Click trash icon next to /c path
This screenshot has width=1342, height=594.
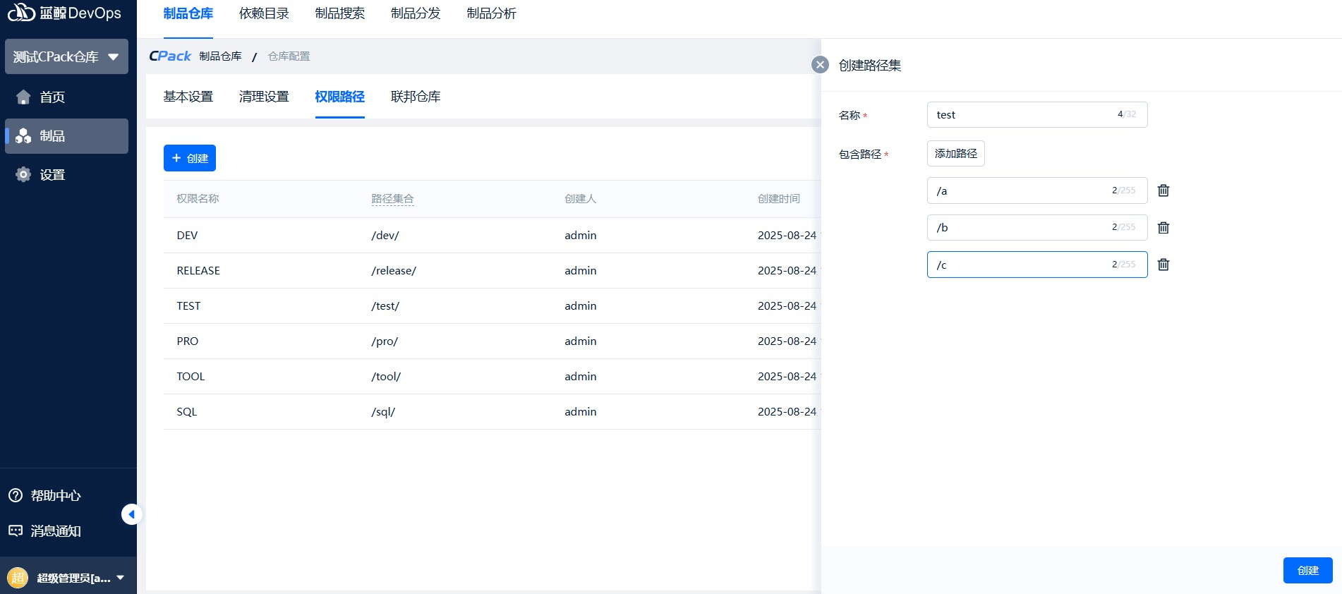pyautogui.click(x=1163, y=265)
